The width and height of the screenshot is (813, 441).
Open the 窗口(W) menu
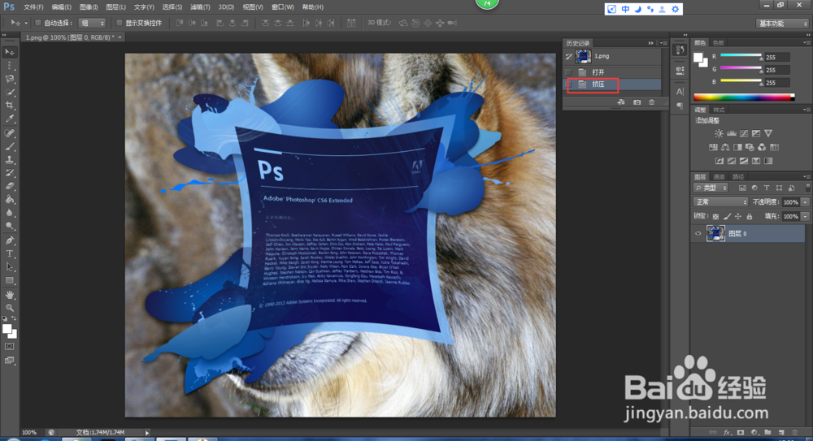(x=283, y=7)
